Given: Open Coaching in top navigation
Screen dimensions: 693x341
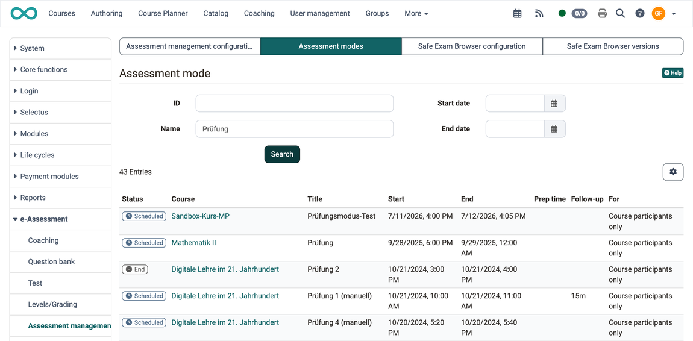Looking at the screenshot, I should 259,14.
